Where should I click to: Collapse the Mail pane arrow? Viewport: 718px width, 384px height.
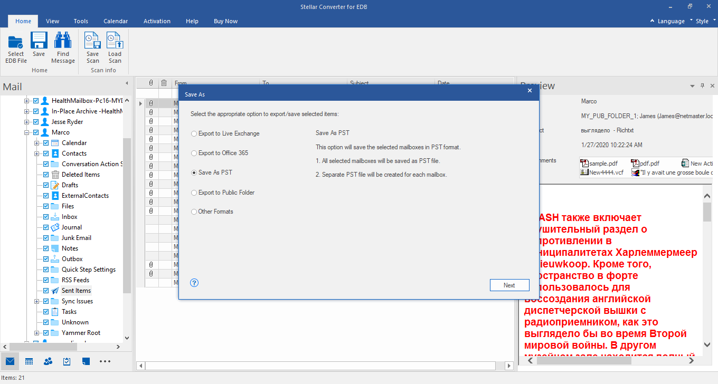pyautogui.click(x=127, y=83)
